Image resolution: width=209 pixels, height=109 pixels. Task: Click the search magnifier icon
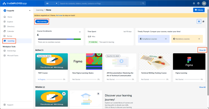pyautogui.click(x=143, y=3)
